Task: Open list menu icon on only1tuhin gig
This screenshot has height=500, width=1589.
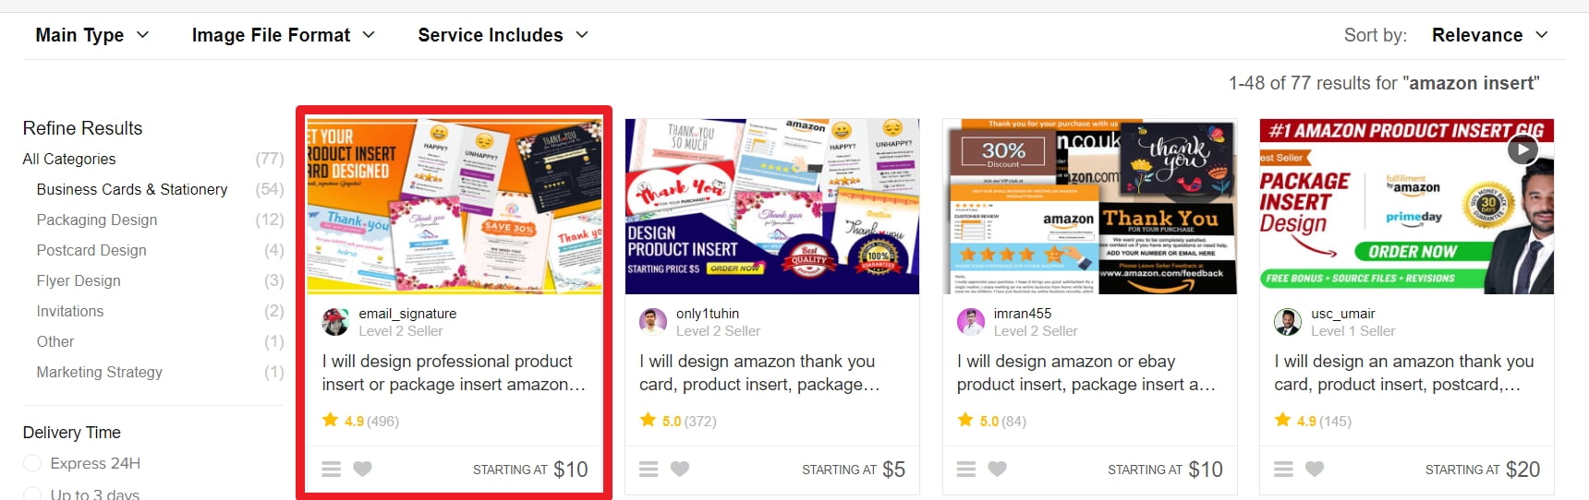Action: (649, 469)
